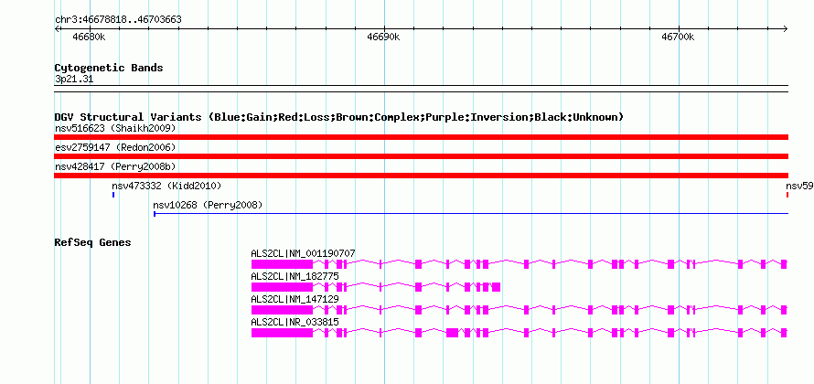Click the 46690k ruler tick label
Image resolution: width=814 pixels, height=384 pixels.
point(383,37)
